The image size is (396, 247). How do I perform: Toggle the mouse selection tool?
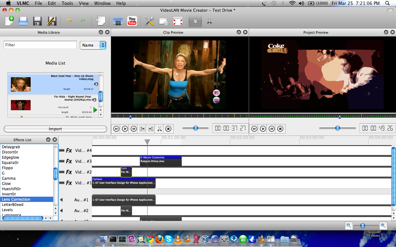[195, 21]
